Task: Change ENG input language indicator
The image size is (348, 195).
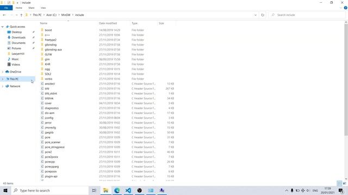Action: [315, 190]
